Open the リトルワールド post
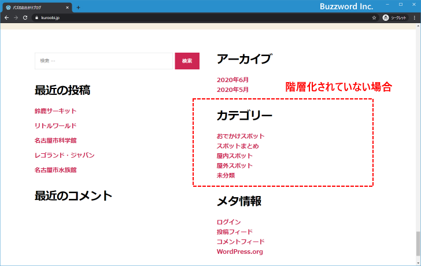This screenshot has height=266, width=421. point(56,125)
